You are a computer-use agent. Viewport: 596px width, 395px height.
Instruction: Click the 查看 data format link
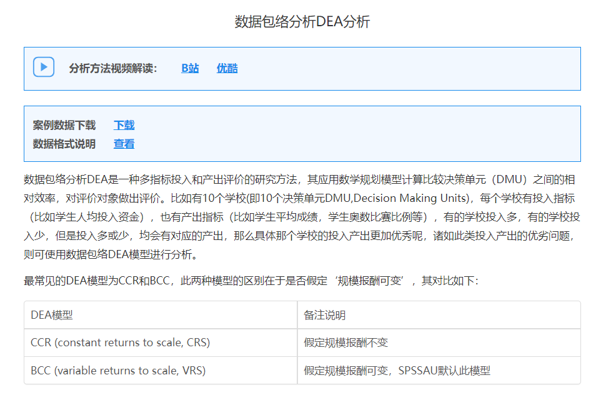coord(124,144)
